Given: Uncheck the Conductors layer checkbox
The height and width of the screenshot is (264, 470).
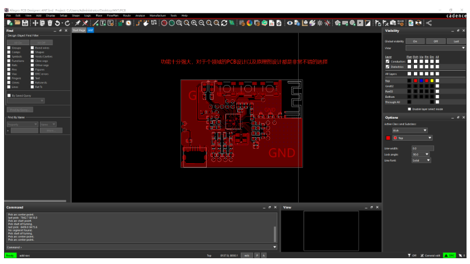Looking at the screenshot, I should 388,61.
